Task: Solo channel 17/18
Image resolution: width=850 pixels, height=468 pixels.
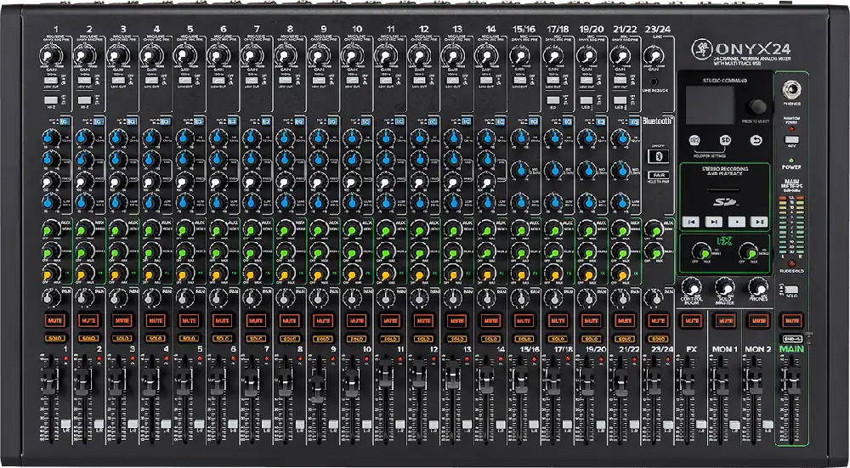Action: pos(558,339)
